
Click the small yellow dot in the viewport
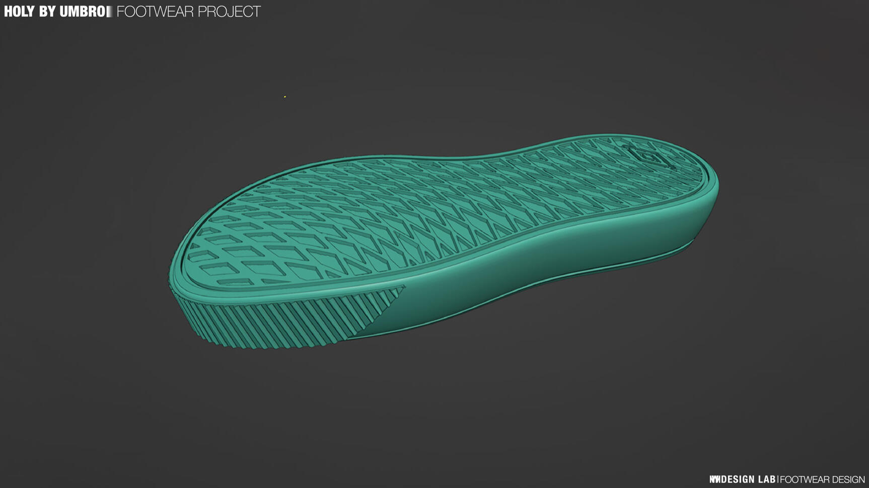coord(285,97)
